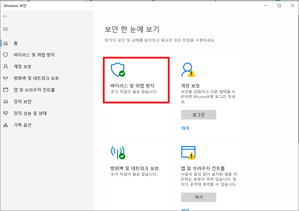The image size is (299, 211).
Task: Click the large shield icon with green check
Action: pos(118,70)
